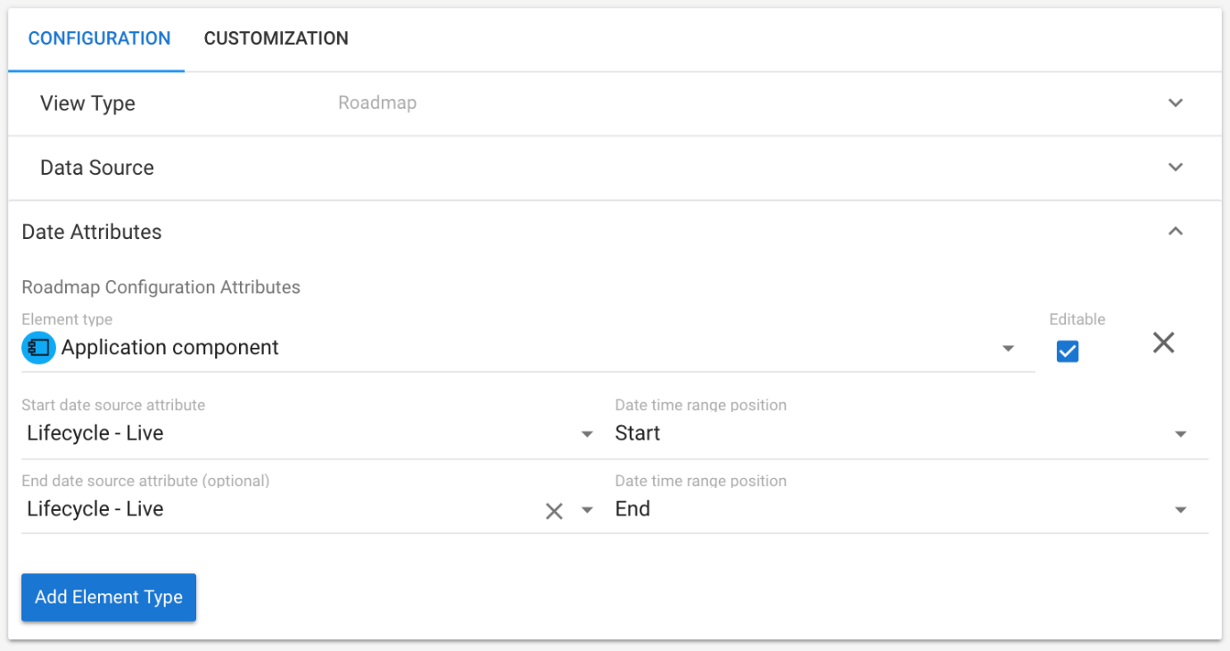The height and width of the screenshot is (651, 1230).
Task: Expand the Data Source section
Action: (x=1176, y=168)
